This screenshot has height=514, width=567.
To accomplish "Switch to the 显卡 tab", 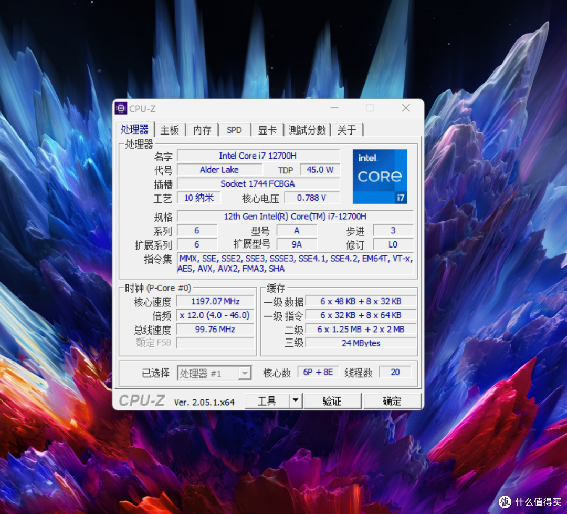I will click(x=267, y=130).
